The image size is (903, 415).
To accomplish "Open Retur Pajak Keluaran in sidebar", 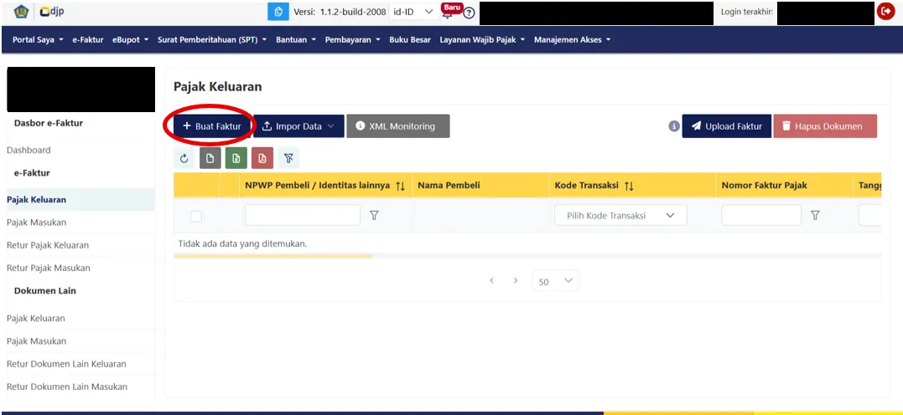I will pyautogui.click(x=48, y=245).
